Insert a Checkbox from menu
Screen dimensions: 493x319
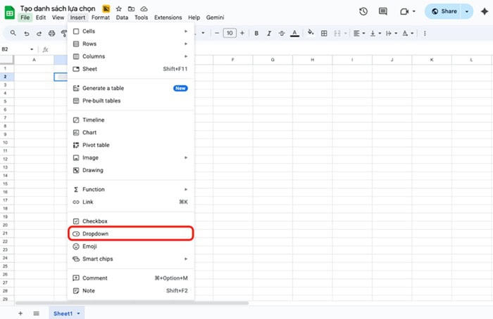(94, 221)
